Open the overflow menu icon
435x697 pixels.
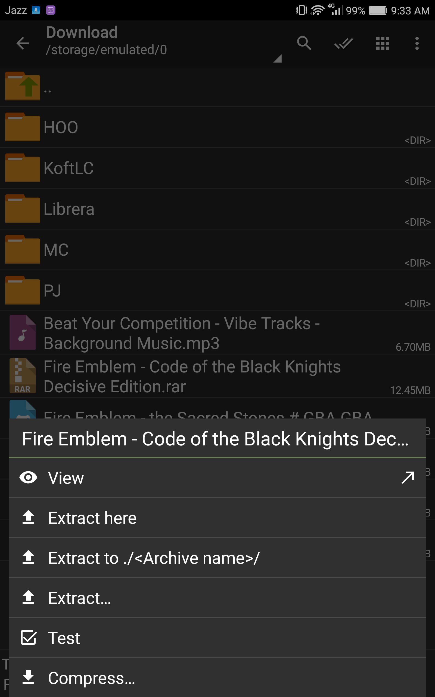point(417,44)
